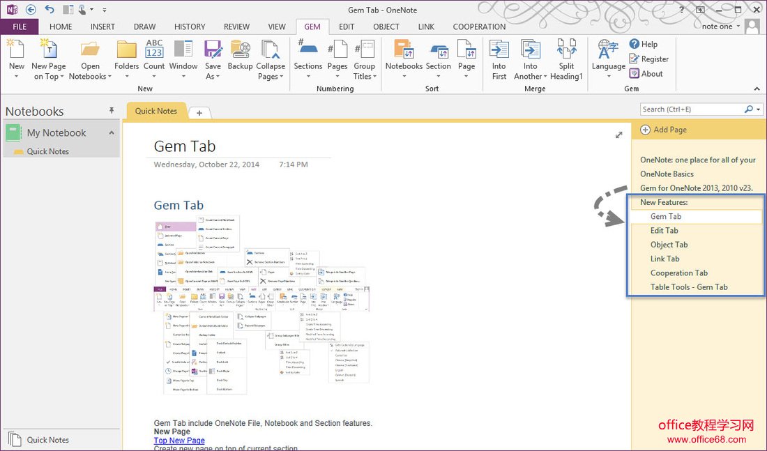Image resolution: width=767 pixels, height=451 pixels.
Task: Collapse the ribbon with the chevron arrow
Action: tap(757, 89)
